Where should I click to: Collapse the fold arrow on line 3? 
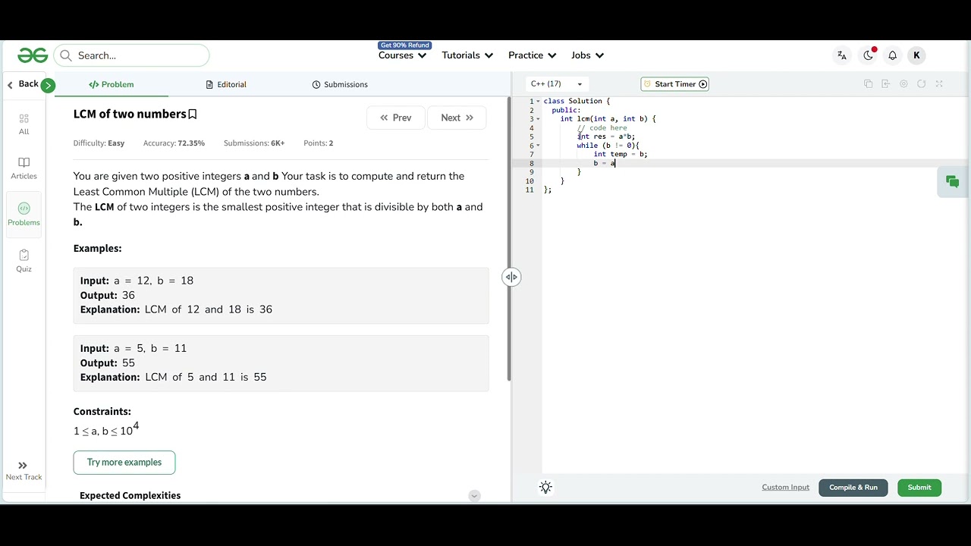(x=538, y=119)
